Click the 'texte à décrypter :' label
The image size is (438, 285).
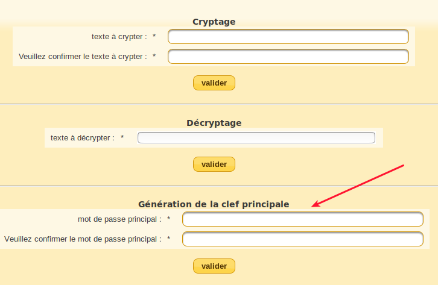point(82,137)
